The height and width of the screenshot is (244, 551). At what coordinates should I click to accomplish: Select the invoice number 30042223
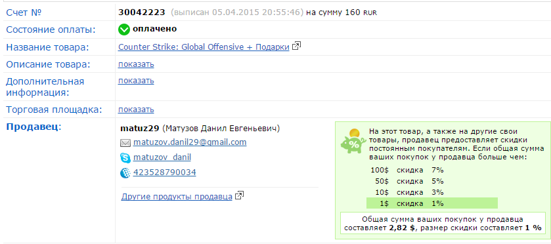tap(142, 12)
